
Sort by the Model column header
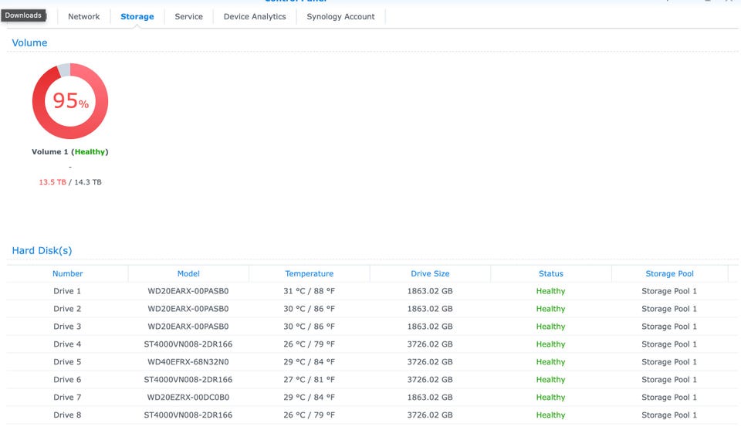click(x=188, y=273)
